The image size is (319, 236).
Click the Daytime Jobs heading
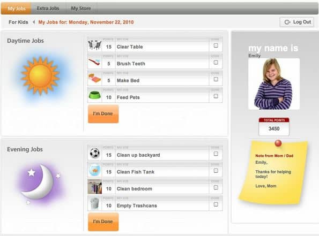click(x=25, y=41)
